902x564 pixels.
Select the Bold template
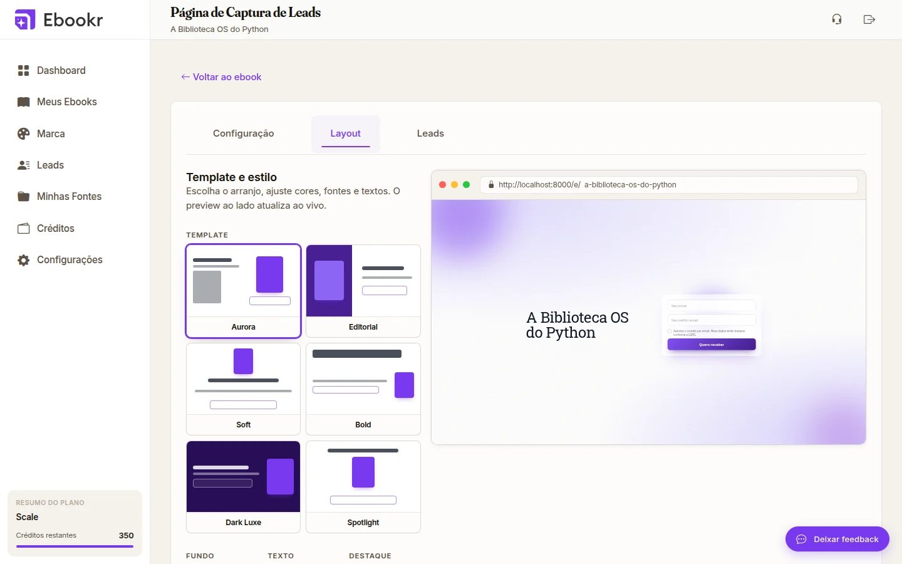[x=363, y=389]
